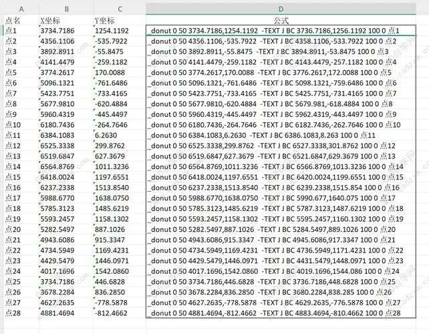Select column B header
Viewport: 429px width, 334px height.
click(x=66, y=9)
